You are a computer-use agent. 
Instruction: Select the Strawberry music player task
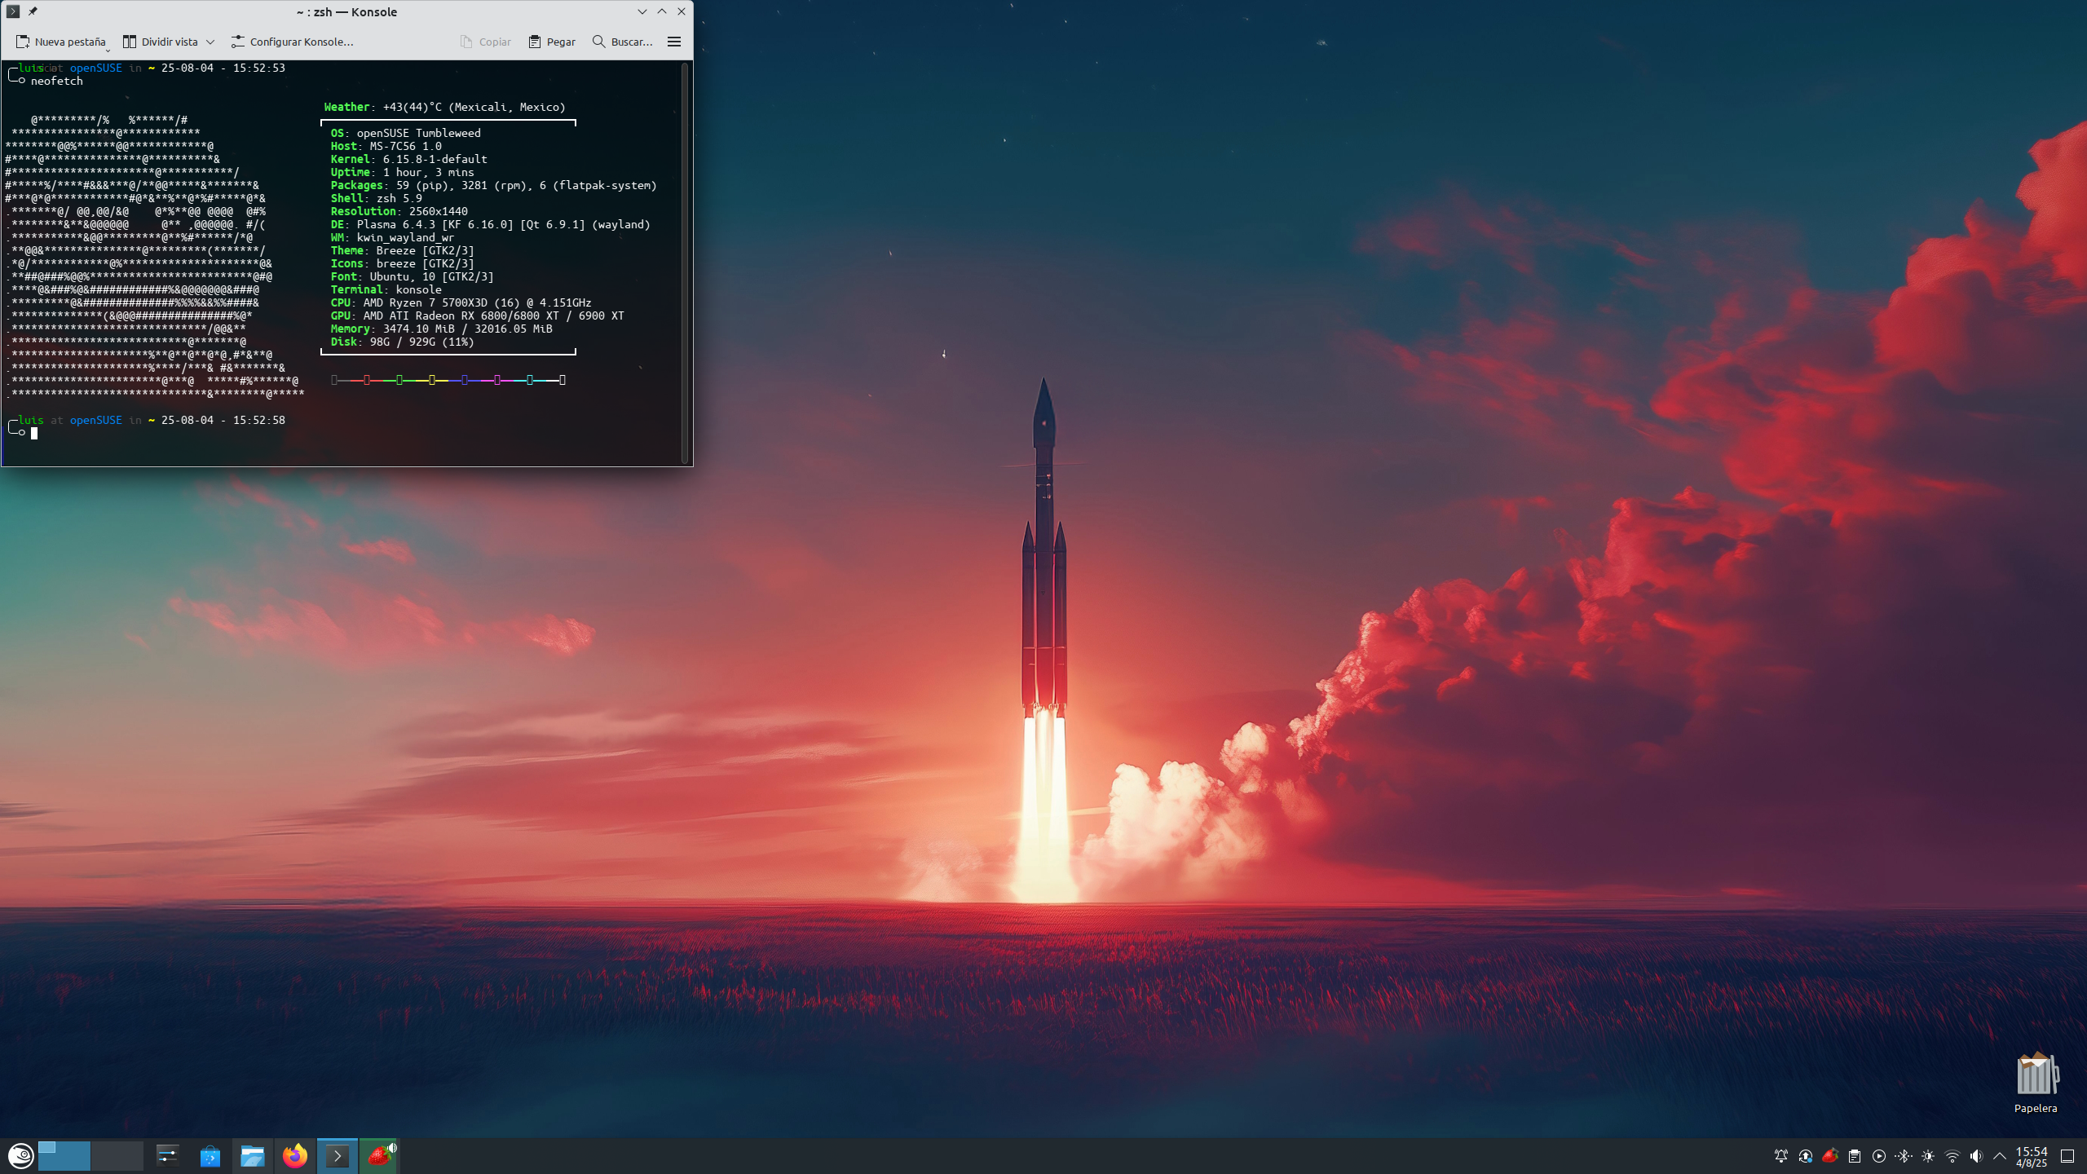click(377, 1156)
